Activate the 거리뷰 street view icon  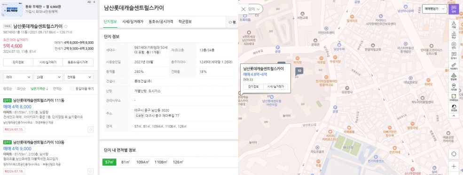point(454,87)
